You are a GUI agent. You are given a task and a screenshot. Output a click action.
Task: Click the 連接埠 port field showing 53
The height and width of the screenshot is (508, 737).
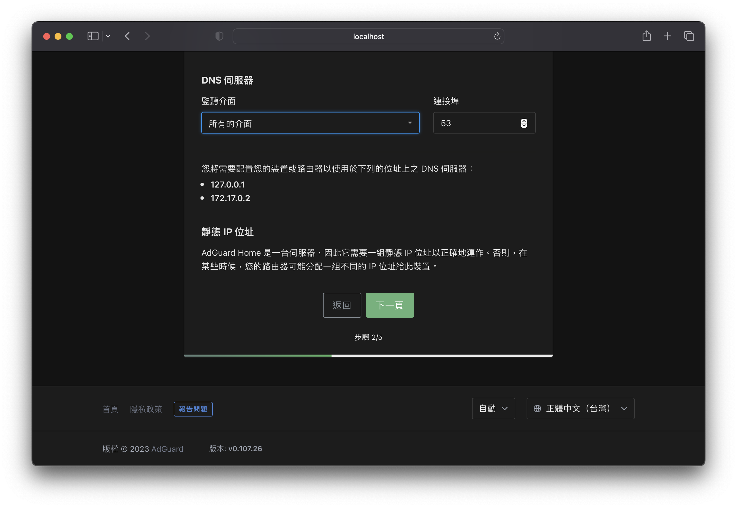(484, 123)
